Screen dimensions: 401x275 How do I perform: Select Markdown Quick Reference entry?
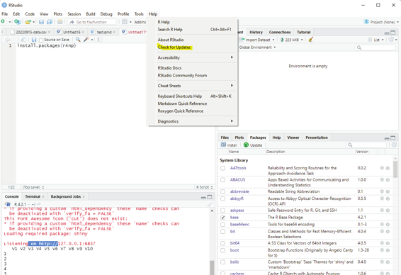[182, 103]
